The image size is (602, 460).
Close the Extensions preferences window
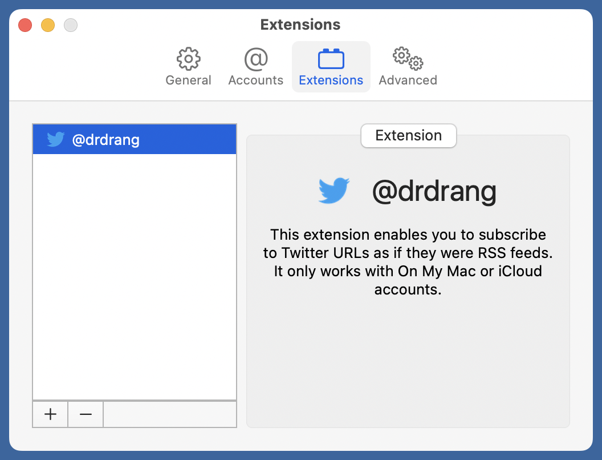pos(25,25)
